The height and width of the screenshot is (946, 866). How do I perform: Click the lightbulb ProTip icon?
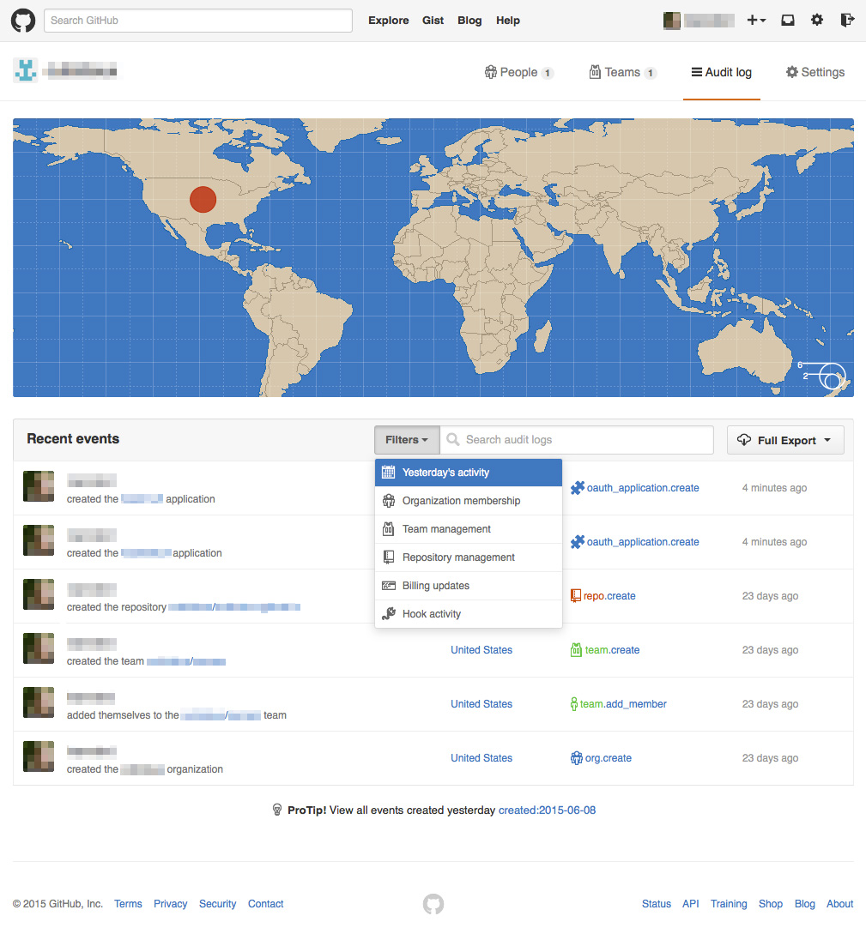[x=277, y=810]
